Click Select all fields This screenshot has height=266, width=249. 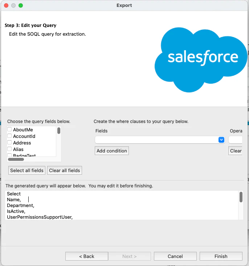pos(27,170)
